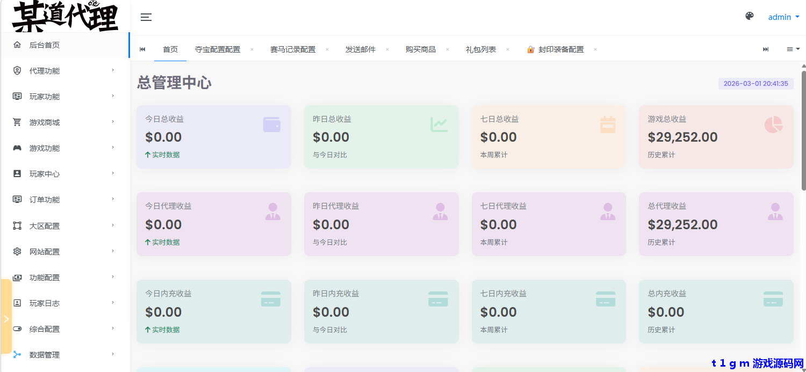This screenshot has height=372, width=806.
Task: Close the 礼包列表 tab
Action: (x=507, y=49)
